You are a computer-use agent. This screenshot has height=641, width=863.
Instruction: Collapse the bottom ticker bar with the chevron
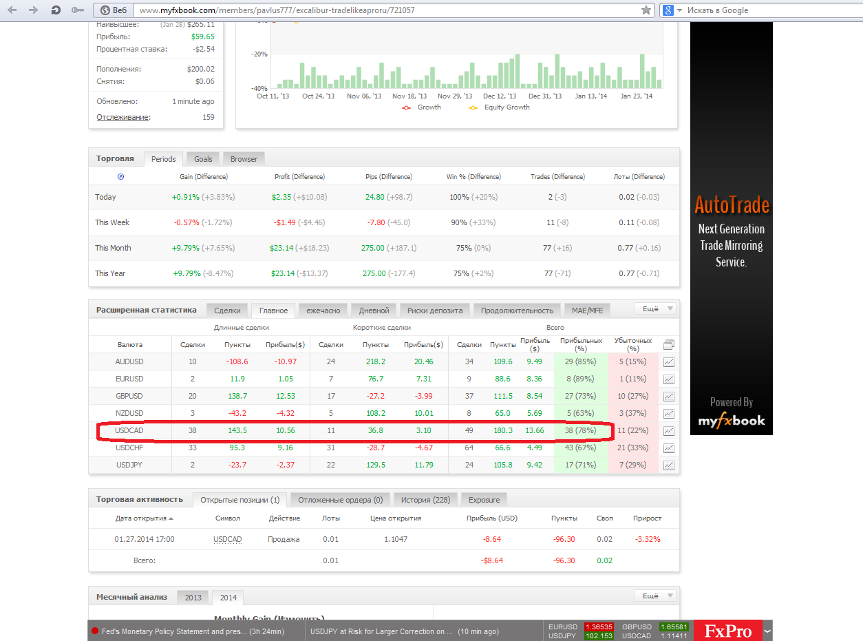point(767,631)
